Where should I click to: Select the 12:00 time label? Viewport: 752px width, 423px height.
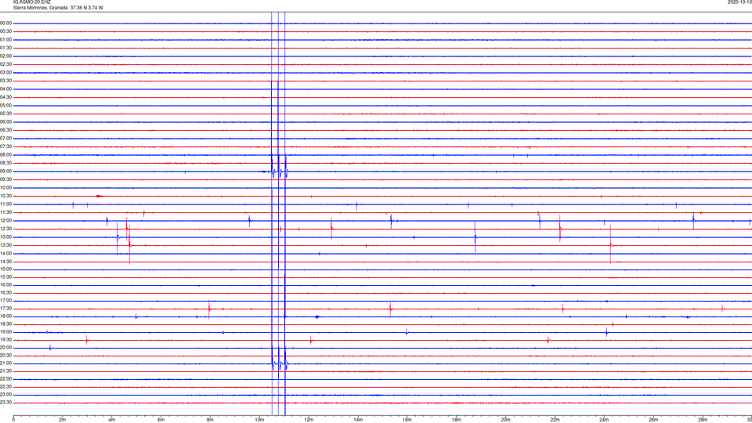6,221
